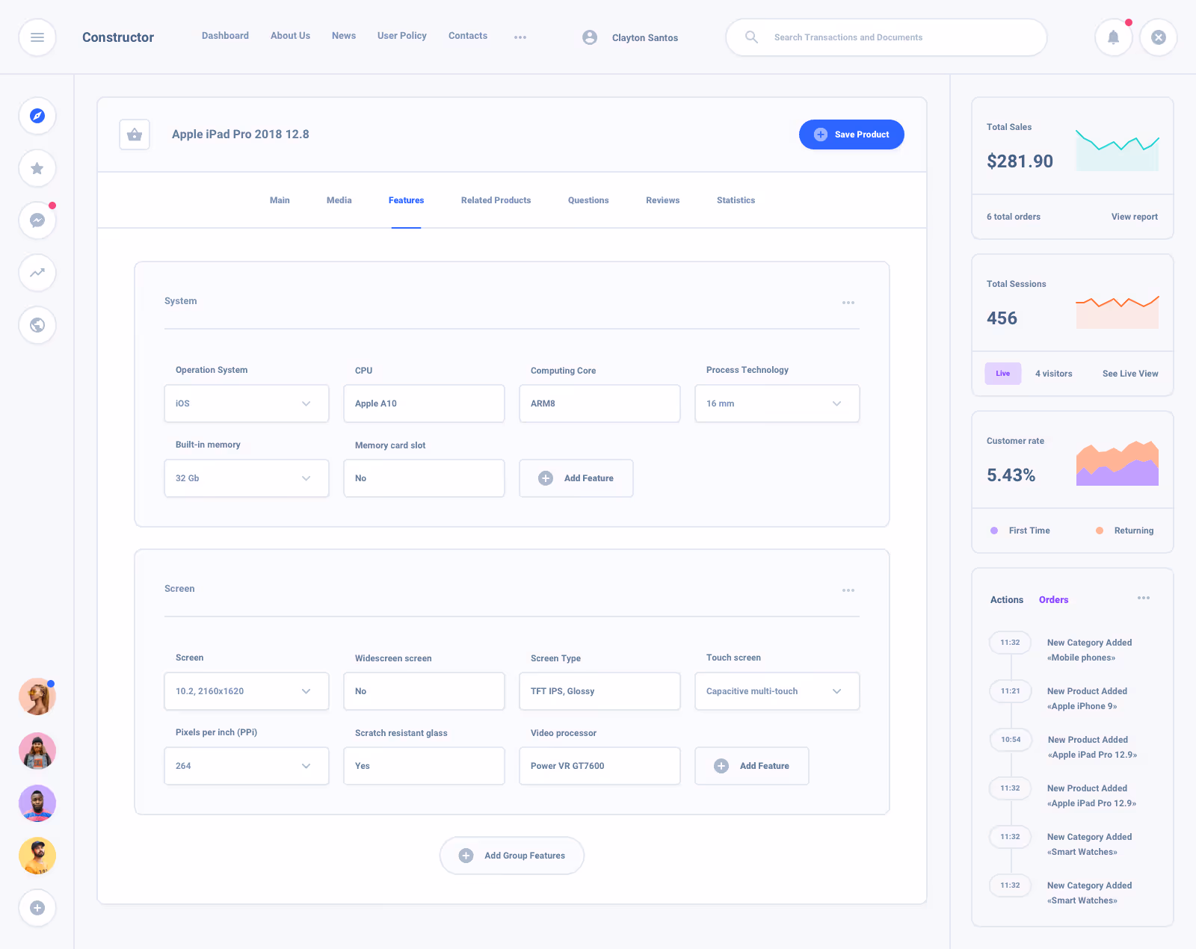This screenshot has width=1196, height=949.
Task: Open Contacts in top navigation
Action: [x=468, y=36]
